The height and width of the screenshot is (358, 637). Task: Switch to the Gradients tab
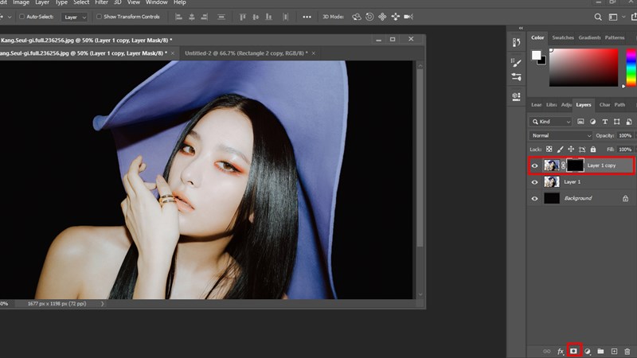point(589,37)
